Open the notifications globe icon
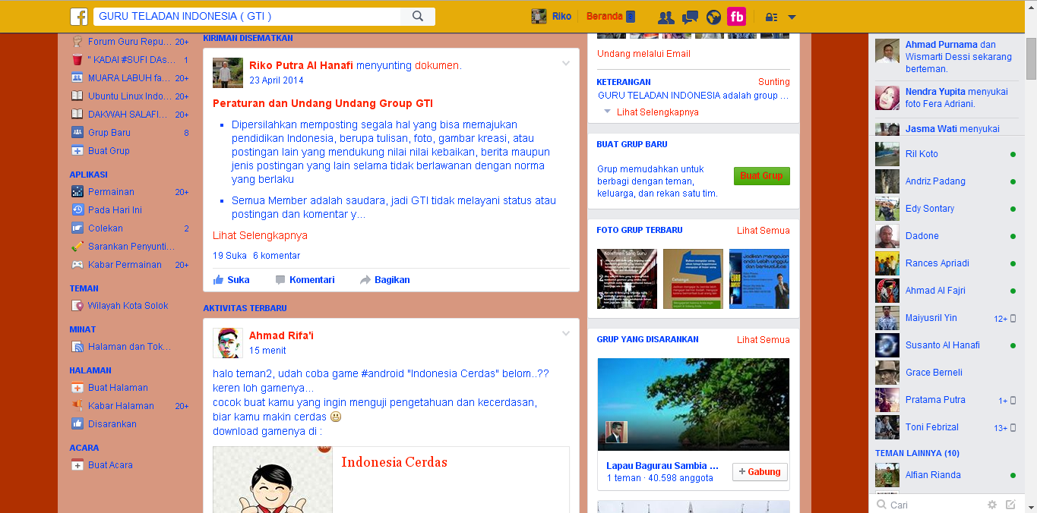Viewport: 1037px width, 513px height. pos(713,16)
